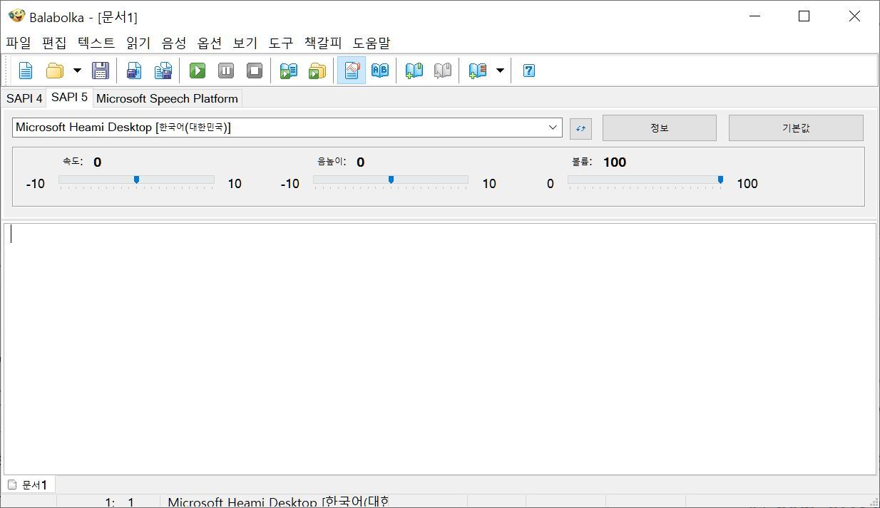Maximize the Balabolka window
This screenshot has height=508, width=880.
click(804, 16)
